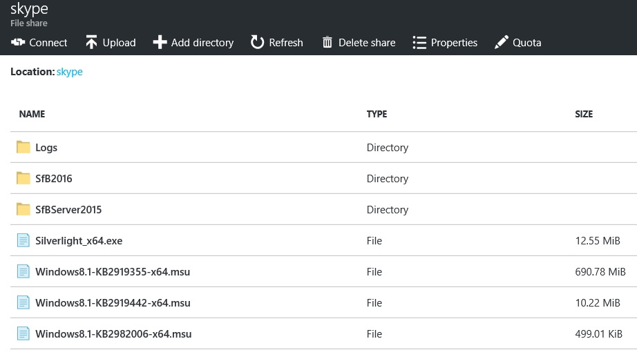
Task: Click File type in KB2982006 row
Action: tap(374, 334)
